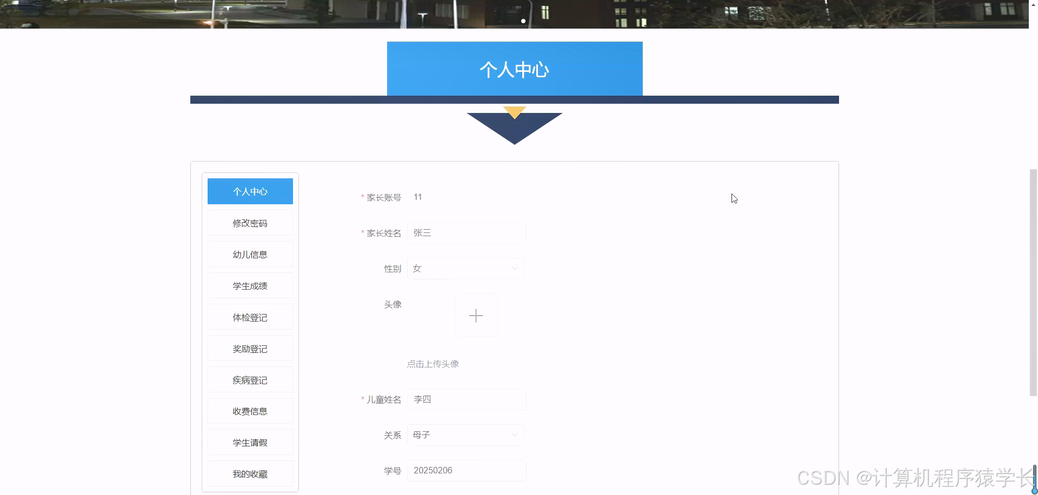Select 幼儿信息 in the sidebar
This screenshot has height=495, width=1038.
click(x=250, y=254)
